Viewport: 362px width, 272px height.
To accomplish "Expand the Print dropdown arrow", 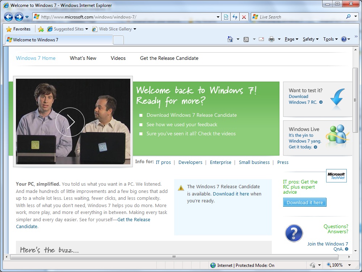I will 279,39.
